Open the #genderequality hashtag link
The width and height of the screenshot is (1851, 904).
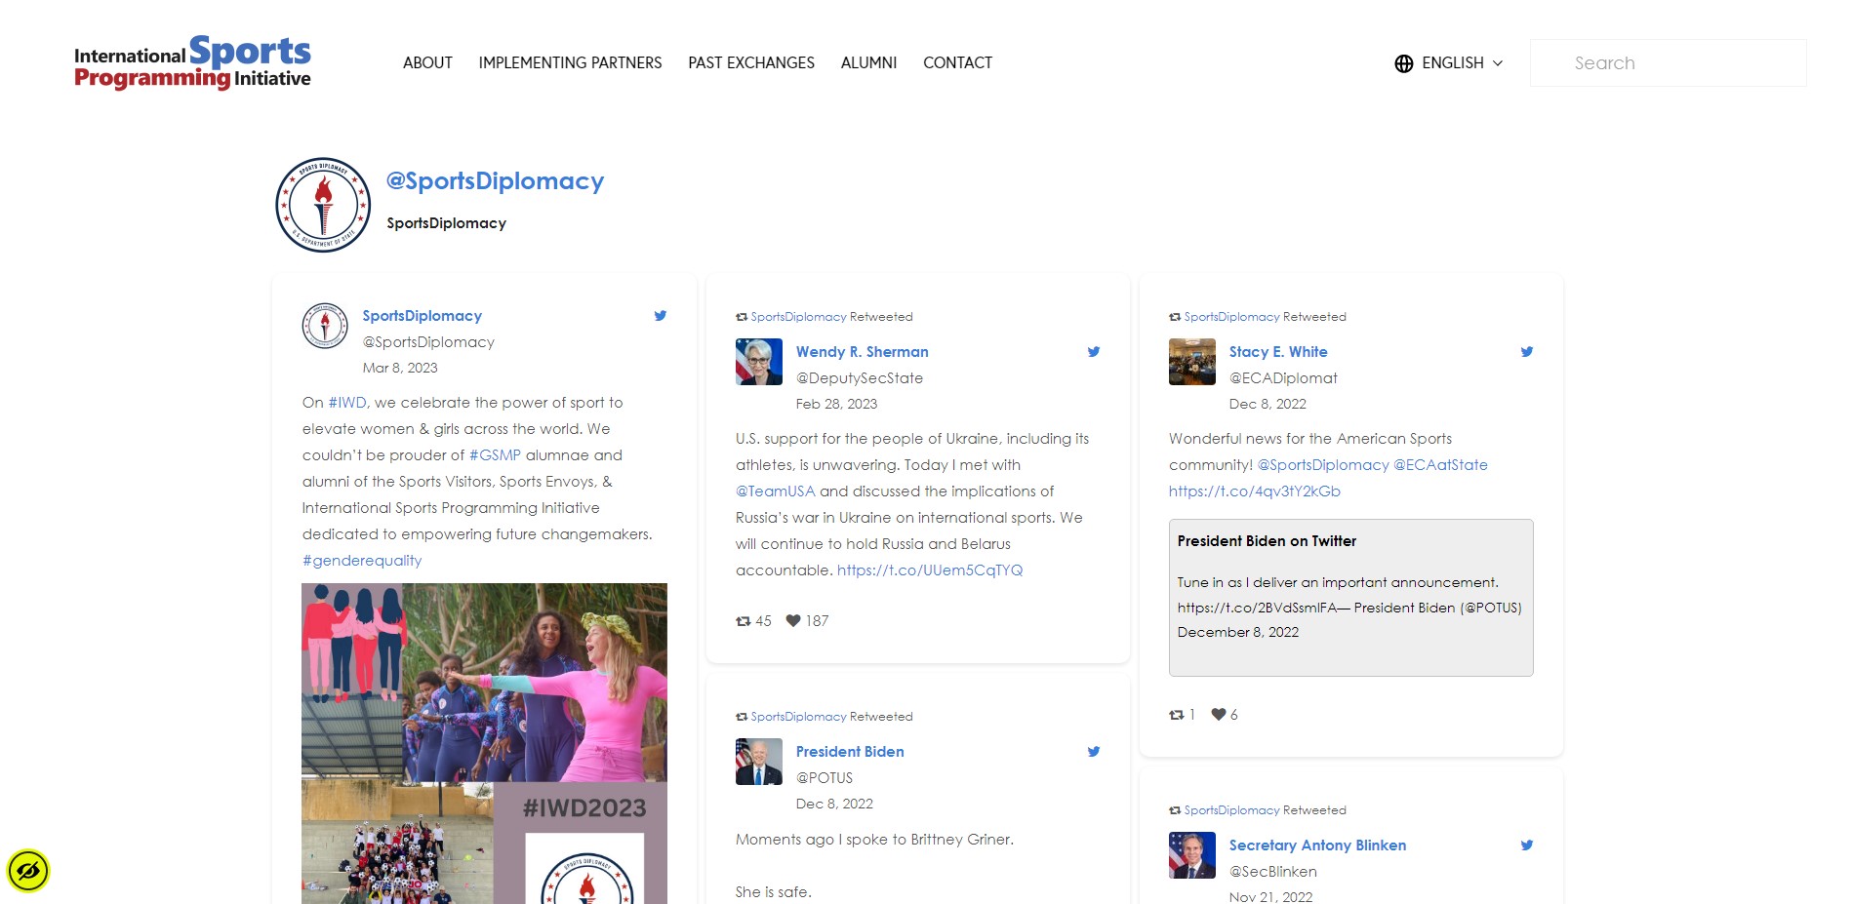click(x=362, y=561)
